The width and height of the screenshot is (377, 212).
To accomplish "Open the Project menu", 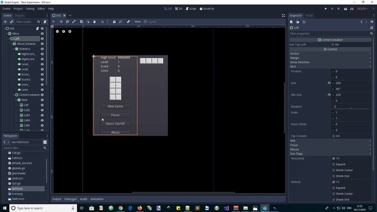I will [18, 9].
